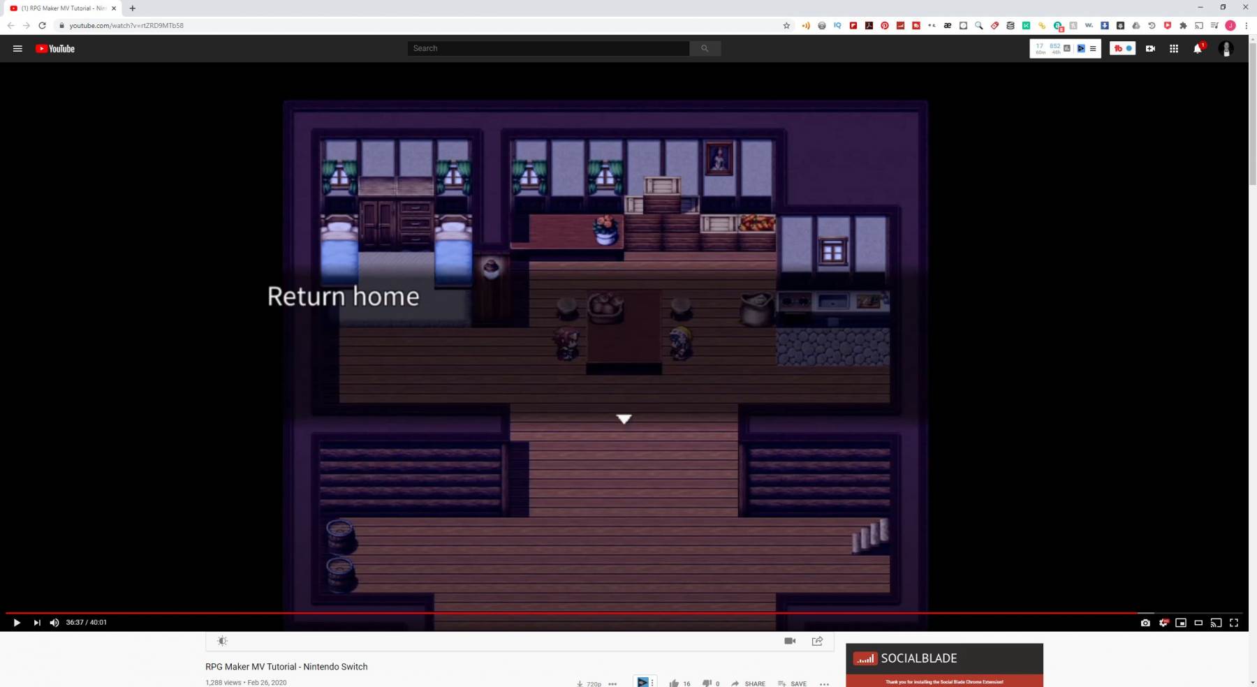Like the video with thumbs up
The height and width of the screenshot is (687, 1257).
point(674,684)
